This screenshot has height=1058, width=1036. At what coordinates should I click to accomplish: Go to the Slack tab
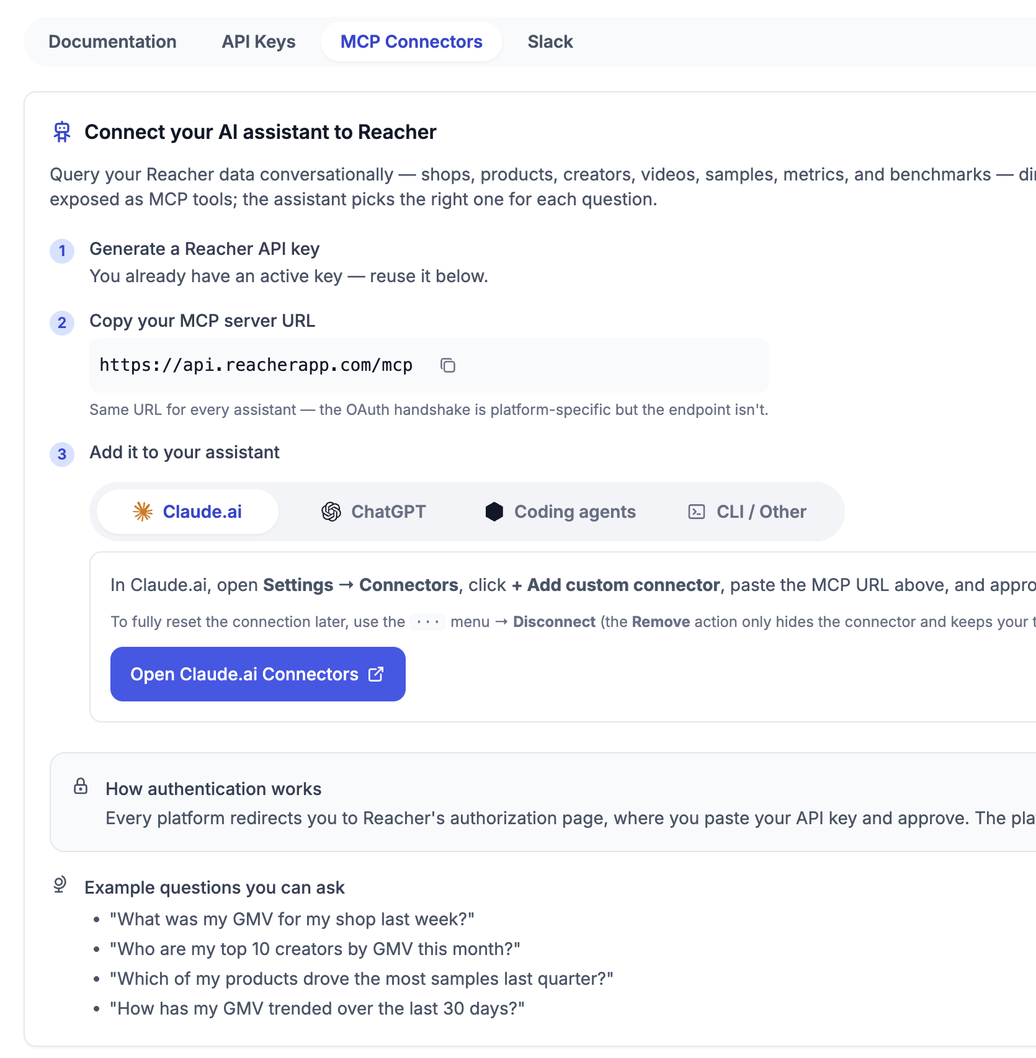pos(550,42)
